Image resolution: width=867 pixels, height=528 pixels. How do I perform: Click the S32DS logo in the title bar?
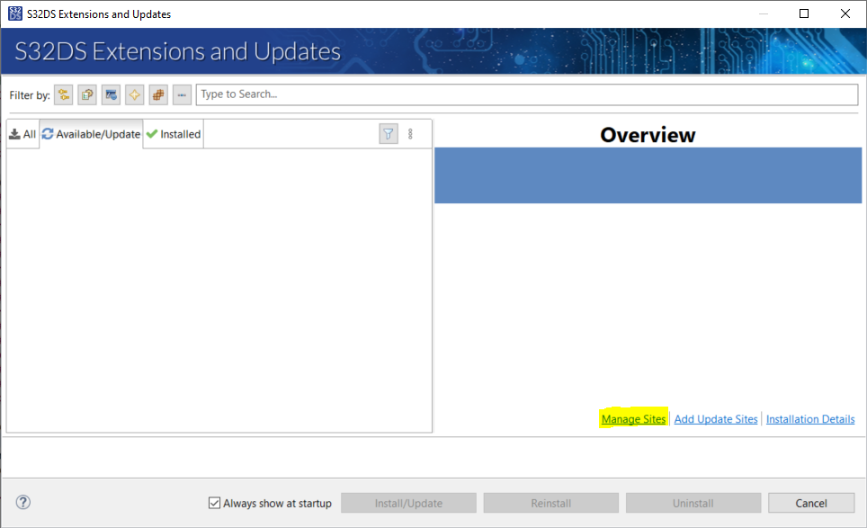(x=15, y=13)
